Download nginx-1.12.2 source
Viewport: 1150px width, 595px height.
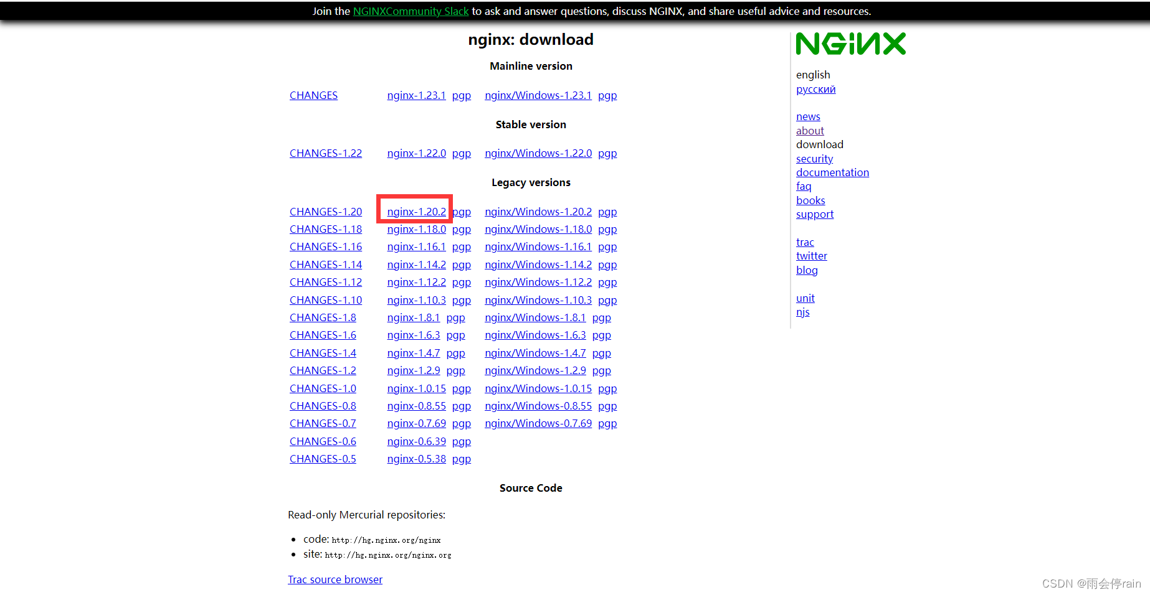(x=416, y=282)
